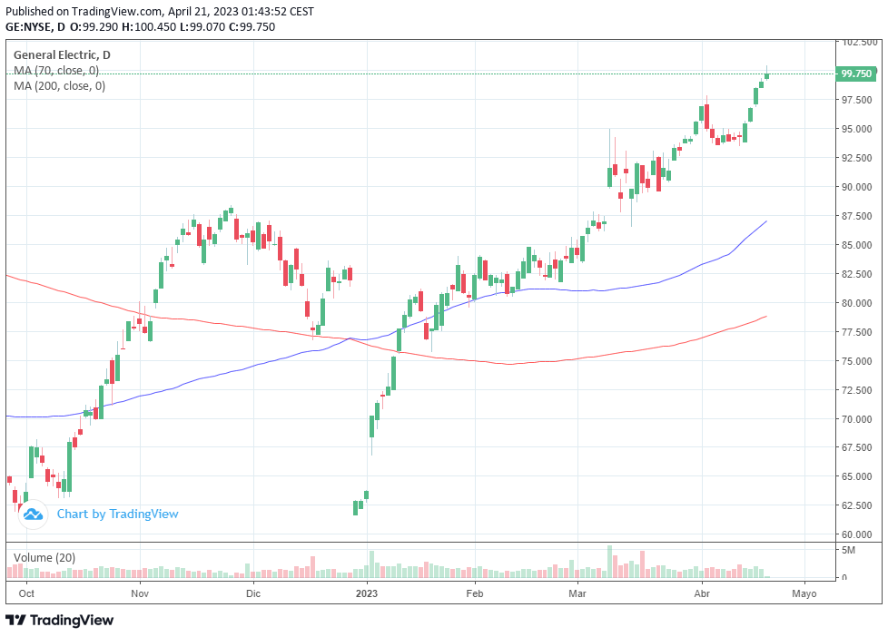
Task: Click the 'O:99.290' open value in header
Action: click(x=94, y=26)
